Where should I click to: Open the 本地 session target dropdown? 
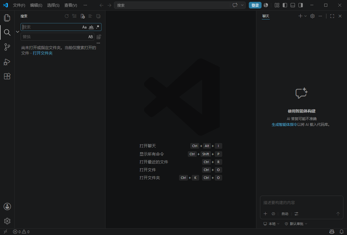(271, 224)
